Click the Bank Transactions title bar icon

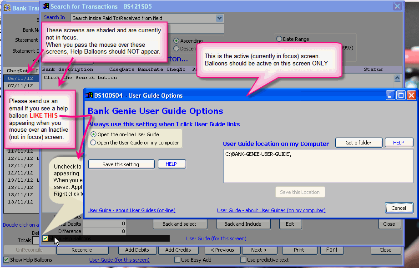[x=7, y=8]
